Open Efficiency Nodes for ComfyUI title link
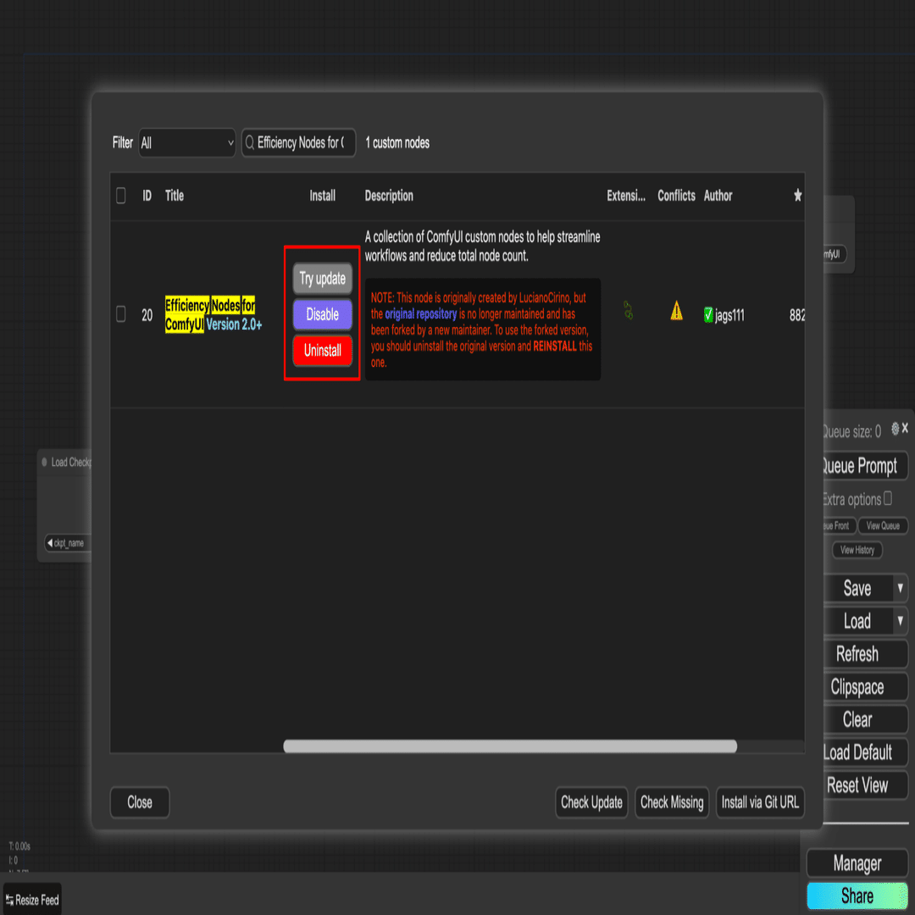This screenshot has width=915, height=915. pos(213,314)
